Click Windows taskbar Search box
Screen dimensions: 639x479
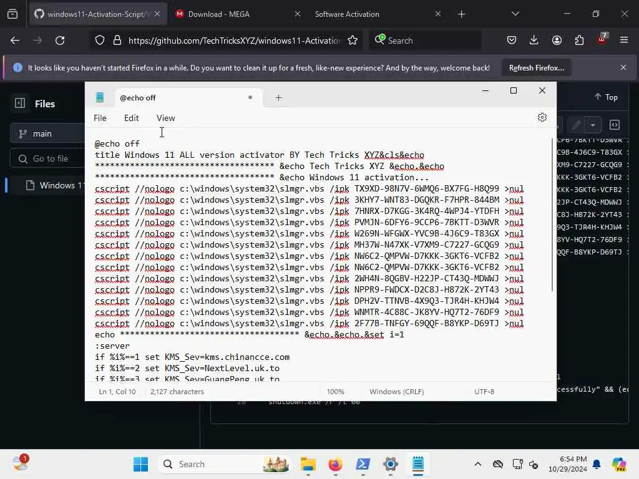click(x=225, y=464)
